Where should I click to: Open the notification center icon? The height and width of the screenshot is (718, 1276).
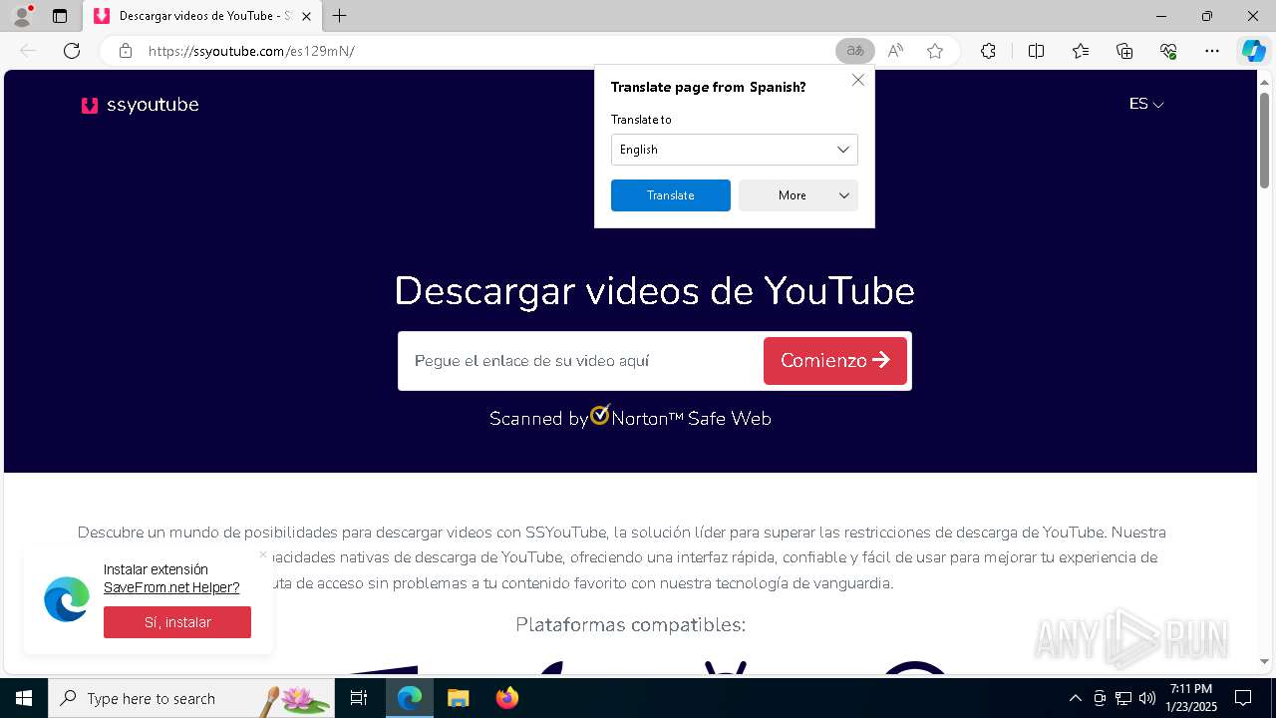point(1243,698)
